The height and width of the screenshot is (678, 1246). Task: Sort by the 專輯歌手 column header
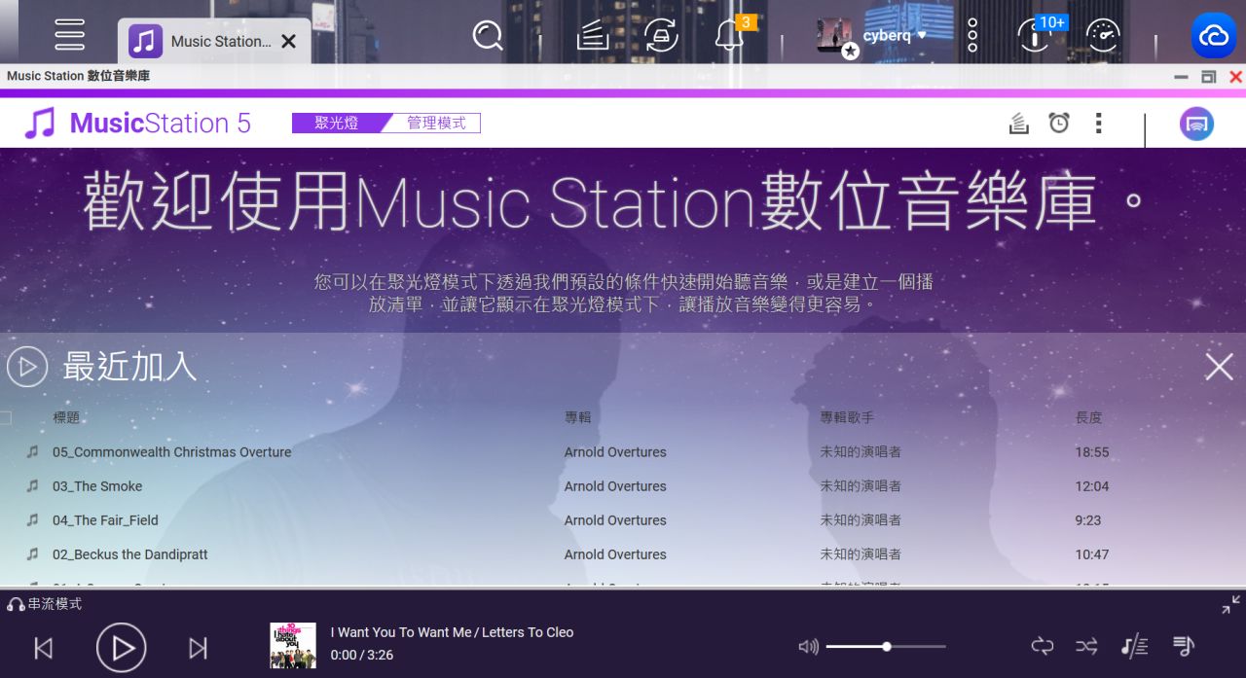[847, 418]
